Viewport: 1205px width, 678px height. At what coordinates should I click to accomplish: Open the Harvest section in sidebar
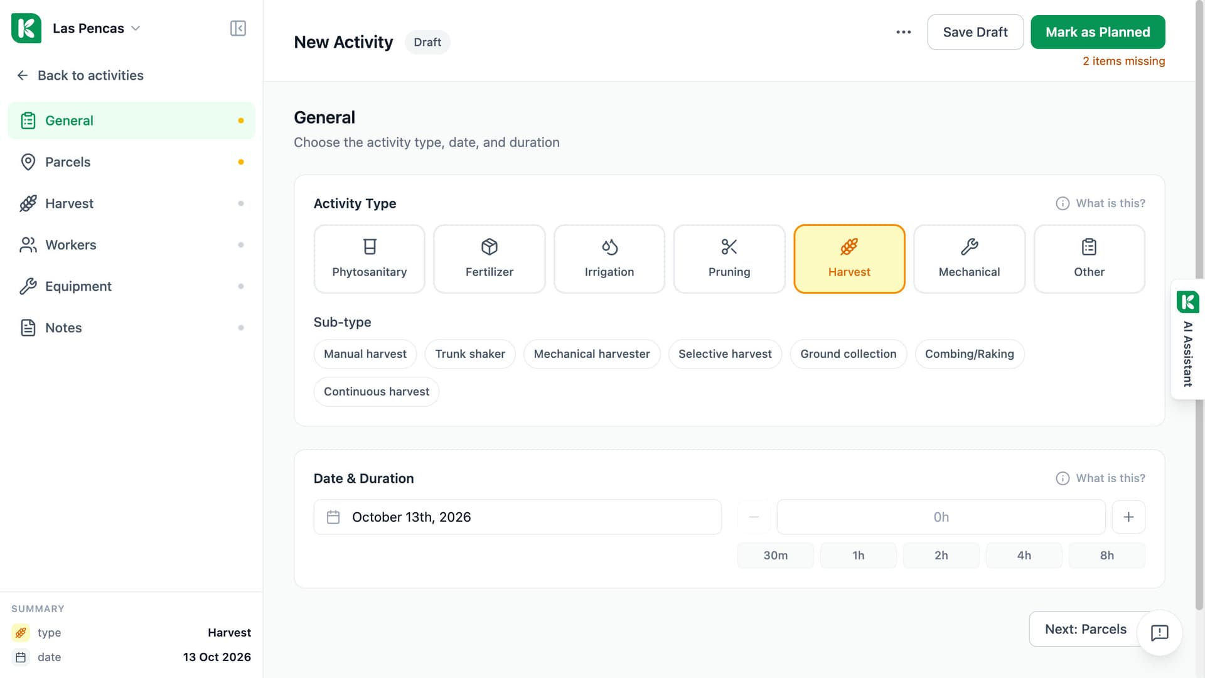131,203
